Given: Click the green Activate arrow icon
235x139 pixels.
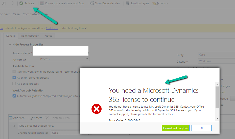Looking at the screenshot, I should [21, 3].
